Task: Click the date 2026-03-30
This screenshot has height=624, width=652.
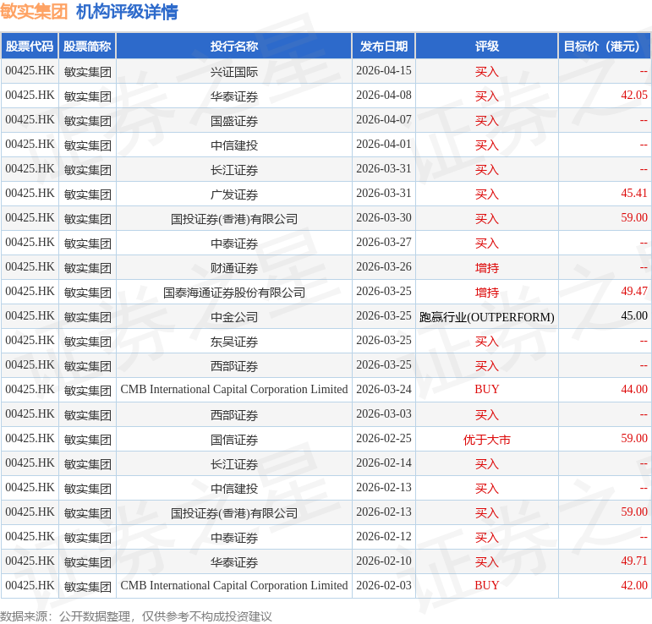Action: coord(384,218)
